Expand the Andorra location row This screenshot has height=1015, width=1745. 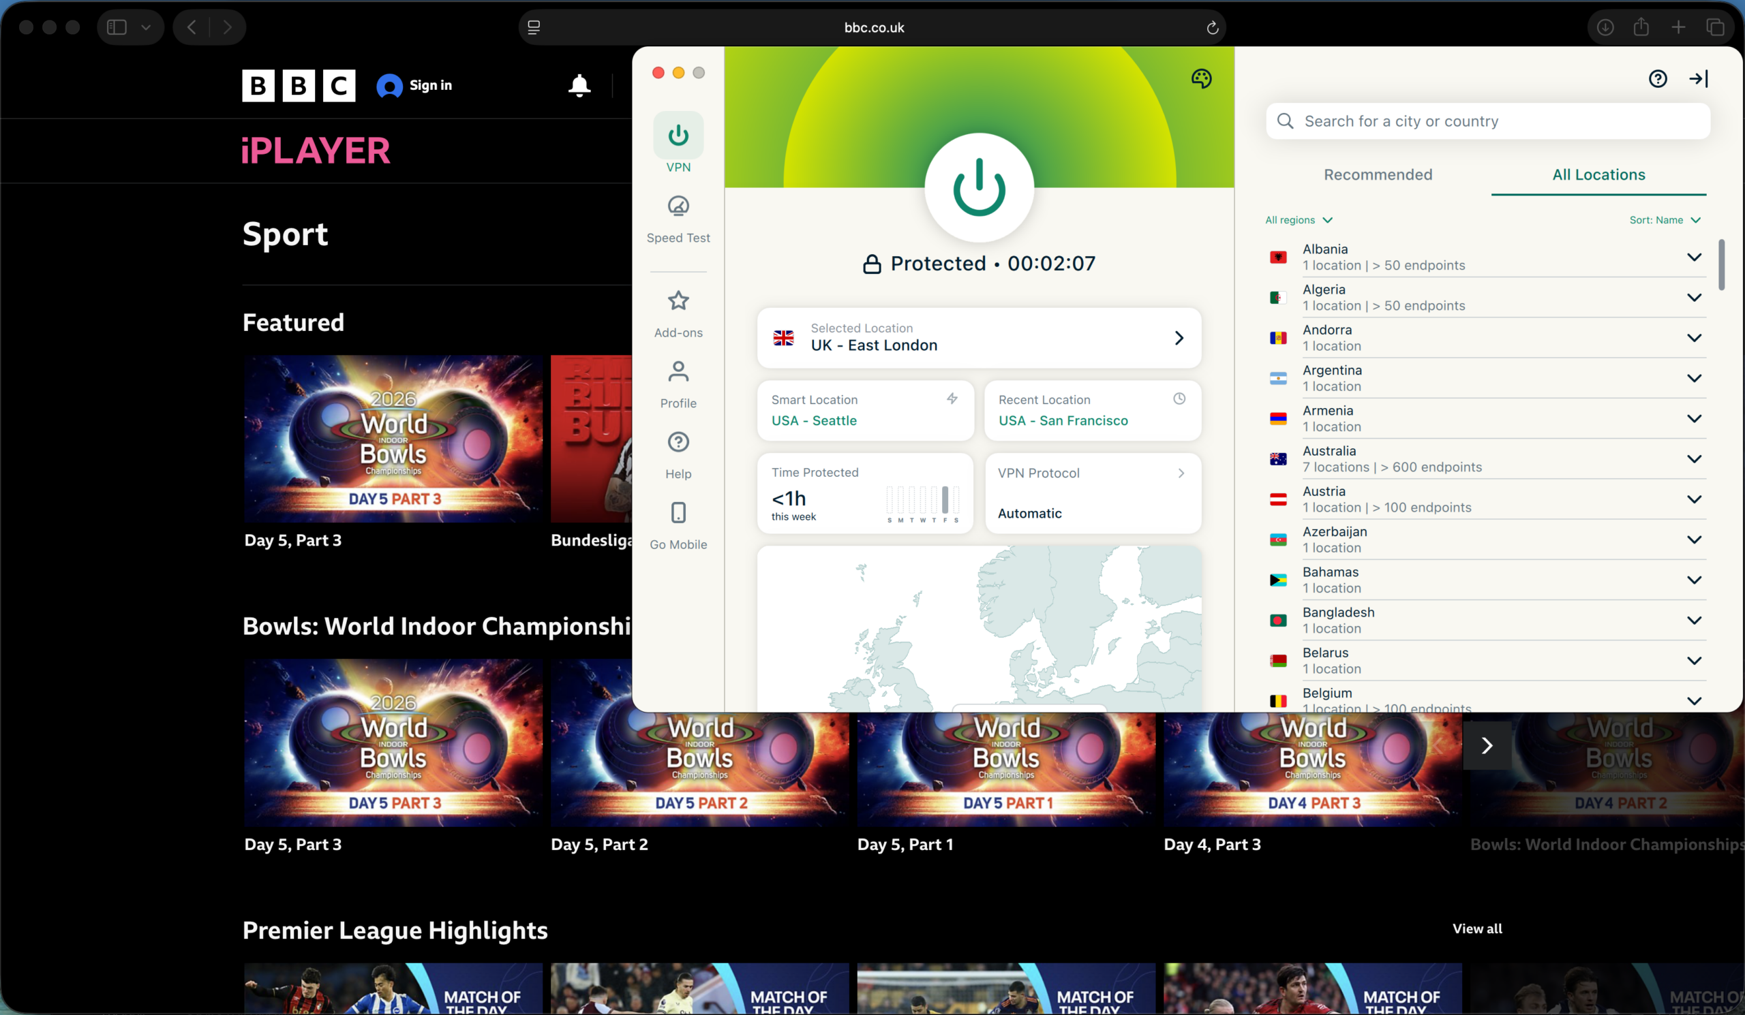pos(1695,338)
